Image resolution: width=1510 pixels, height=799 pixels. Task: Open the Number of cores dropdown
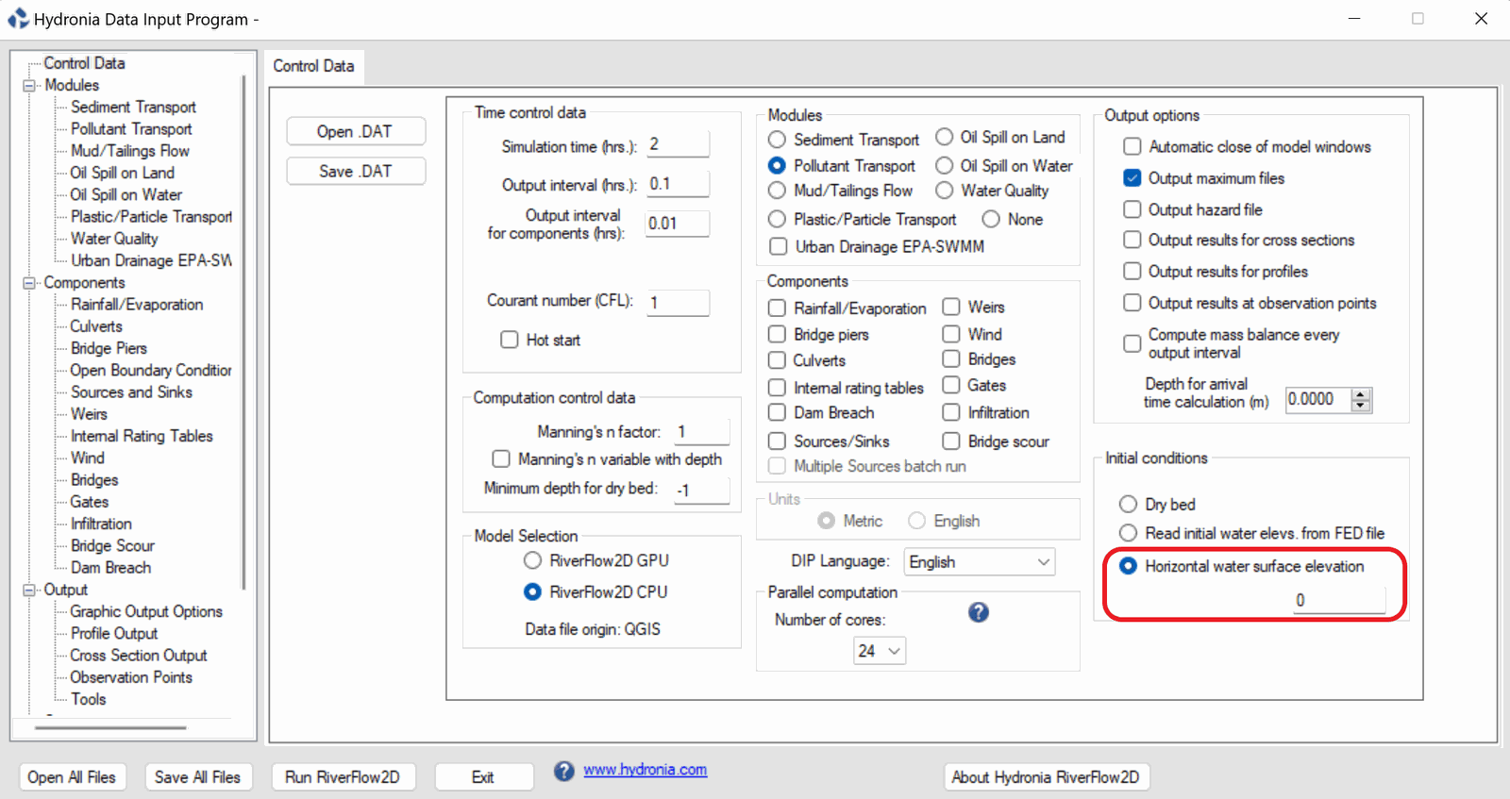(880, 651)
